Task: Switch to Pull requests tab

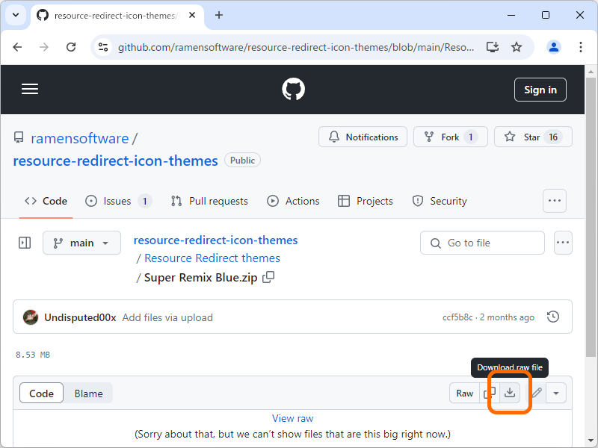Action: [x=209, y=201]
